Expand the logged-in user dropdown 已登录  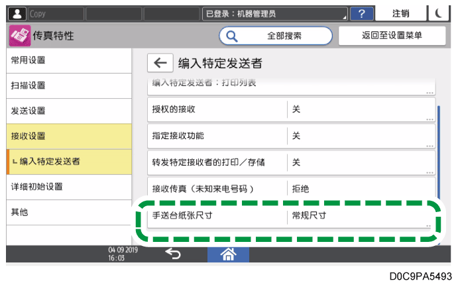[276, 13]
